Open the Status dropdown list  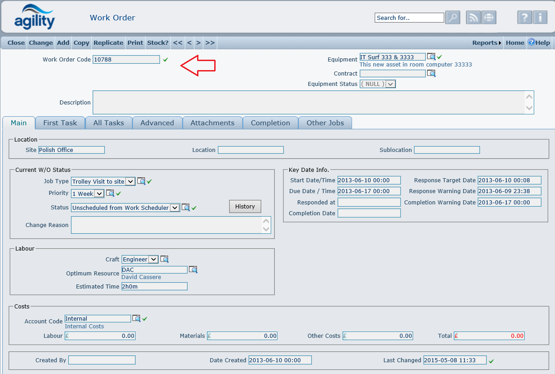click(x=175, y=208)
